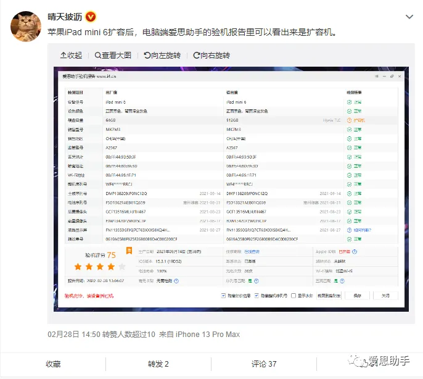The width and height of the screenshot is (423, 379).
Task: Rotate the image right with 向右旋转
Action: [x=212, y=56]
